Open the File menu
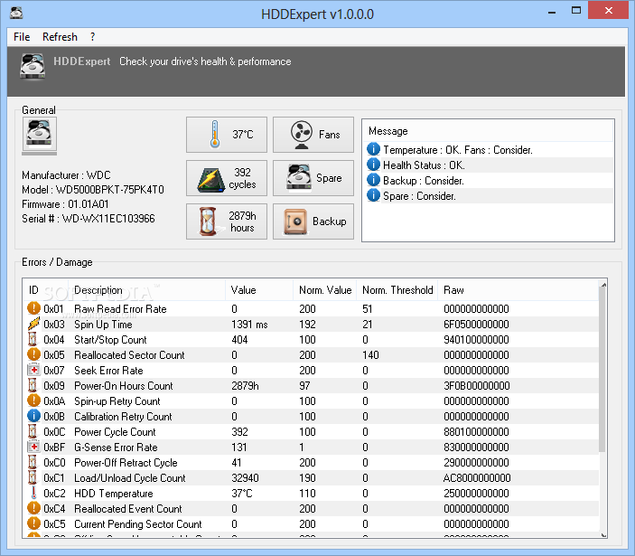The width and height of the screenshot is (635, 556). 22,37
